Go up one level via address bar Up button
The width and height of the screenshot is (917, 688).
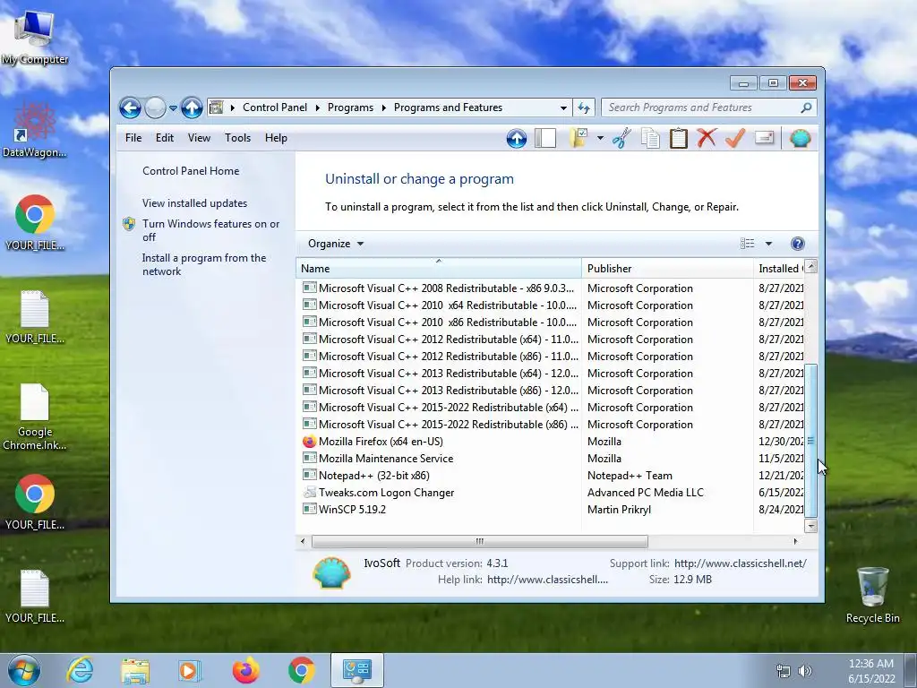pyautogui.click(x=192, y=107)
